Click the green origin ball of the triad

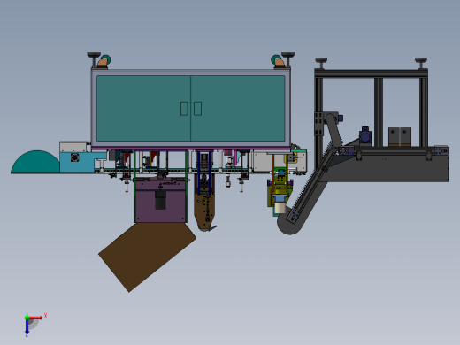[27, 318]
